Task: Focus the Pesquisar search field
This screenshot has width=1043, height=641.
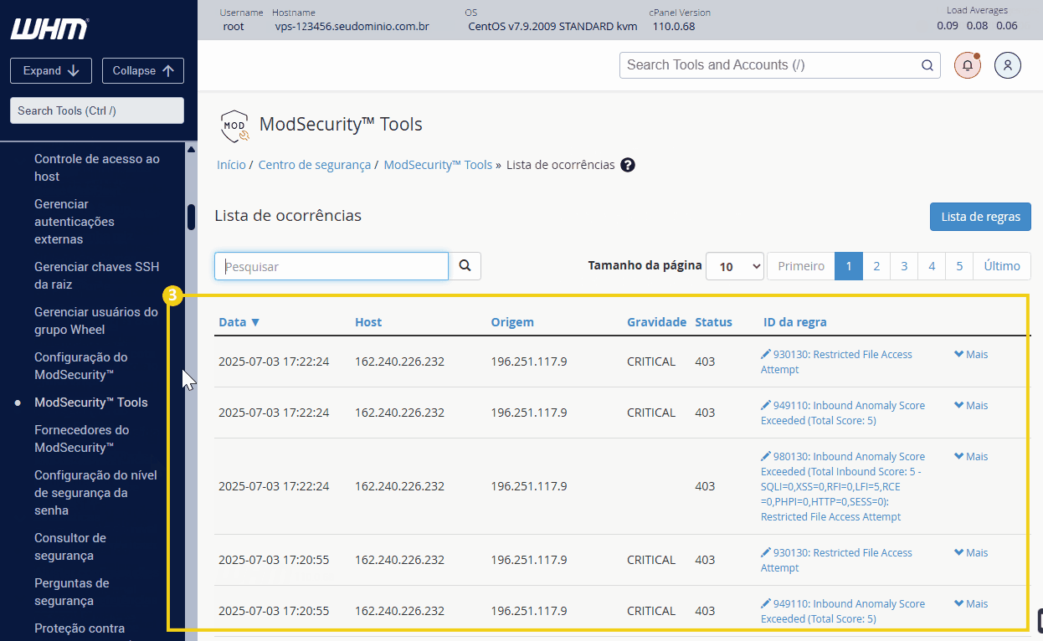Action: tap(331, 266)
